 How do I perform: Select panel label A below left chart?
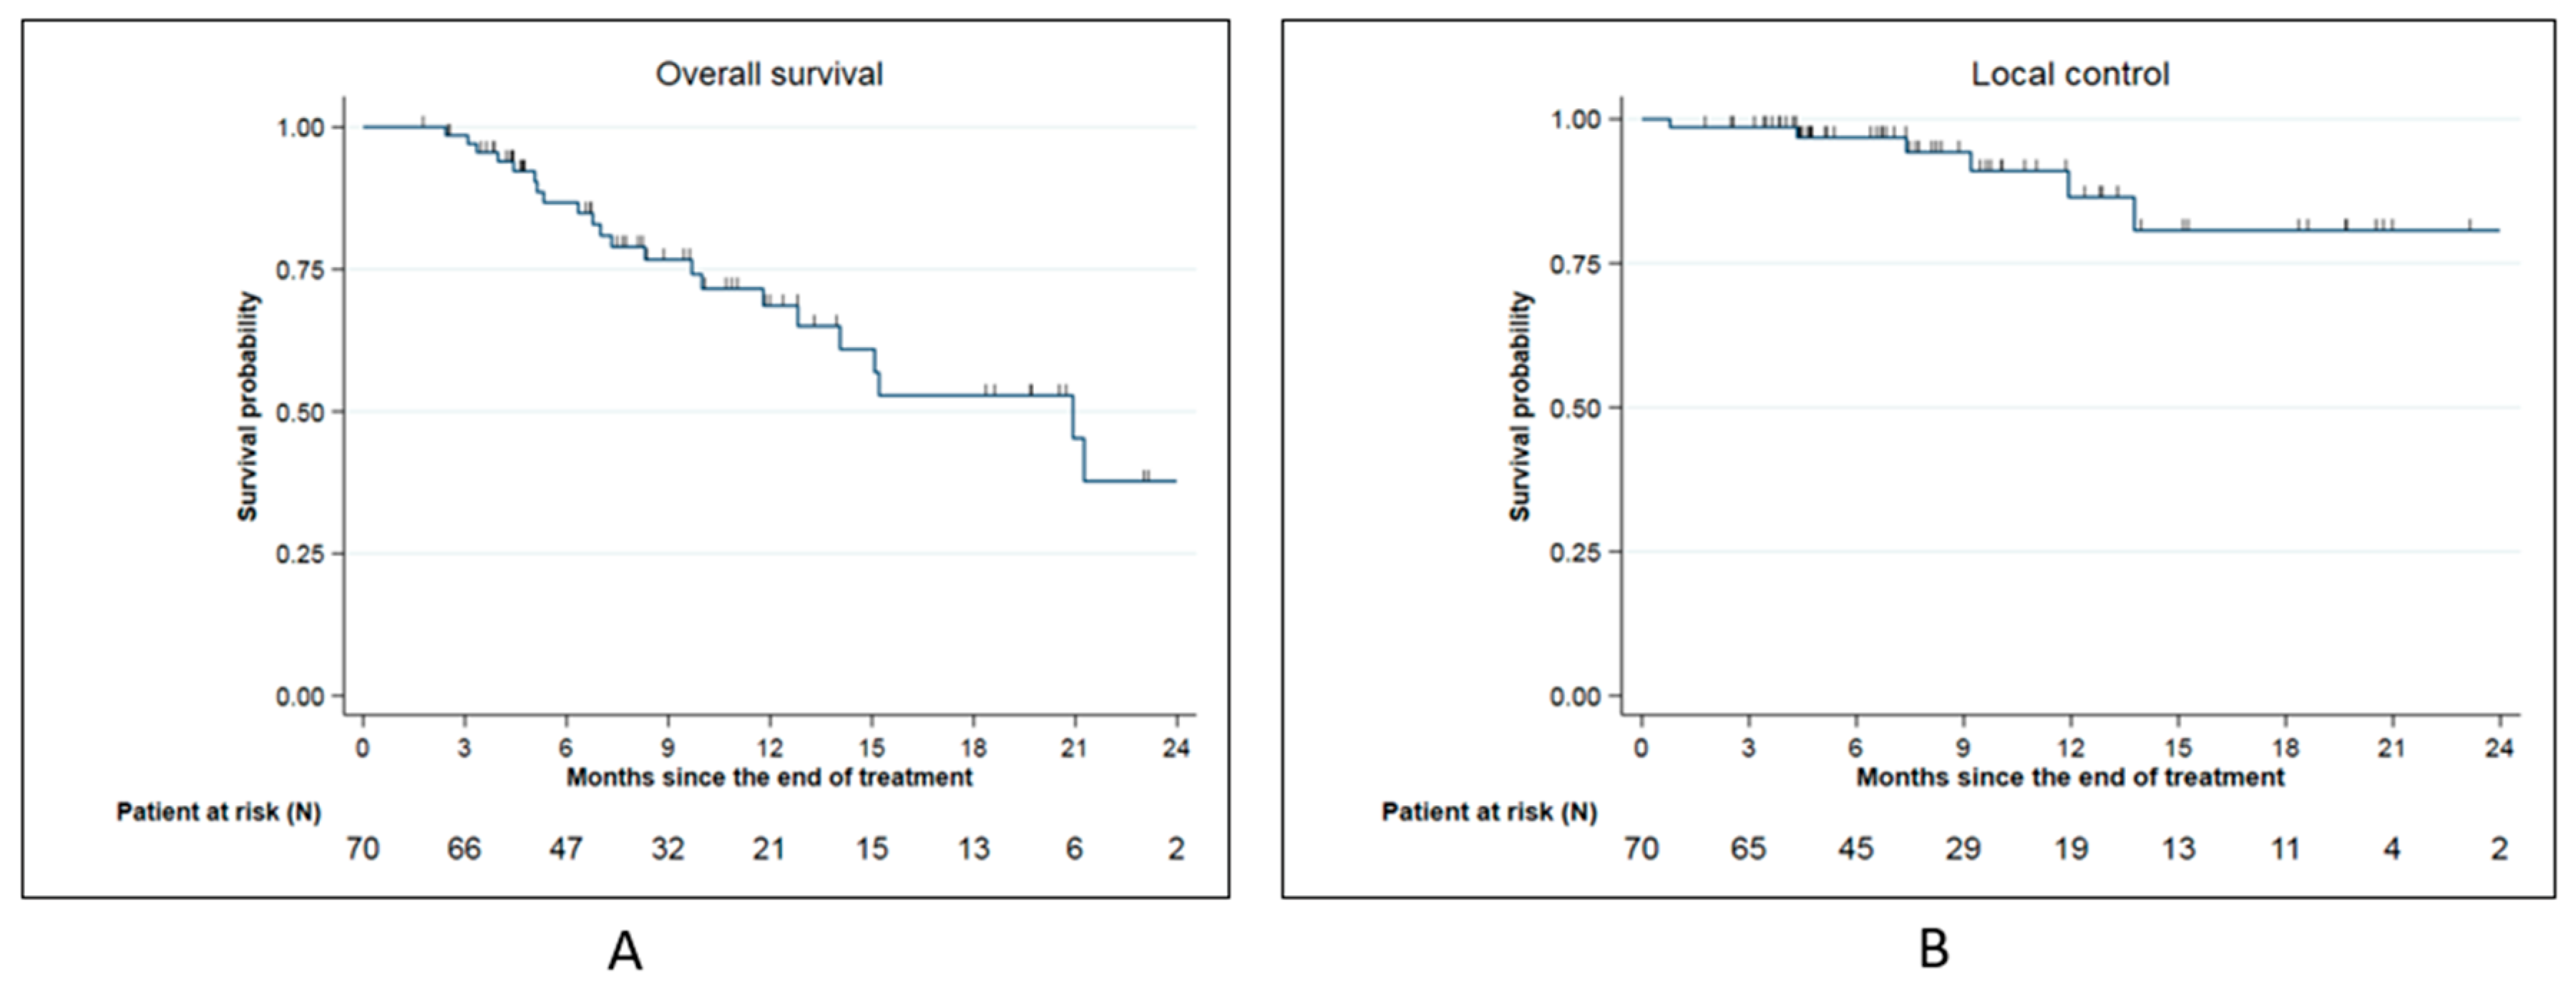(625, 951)
